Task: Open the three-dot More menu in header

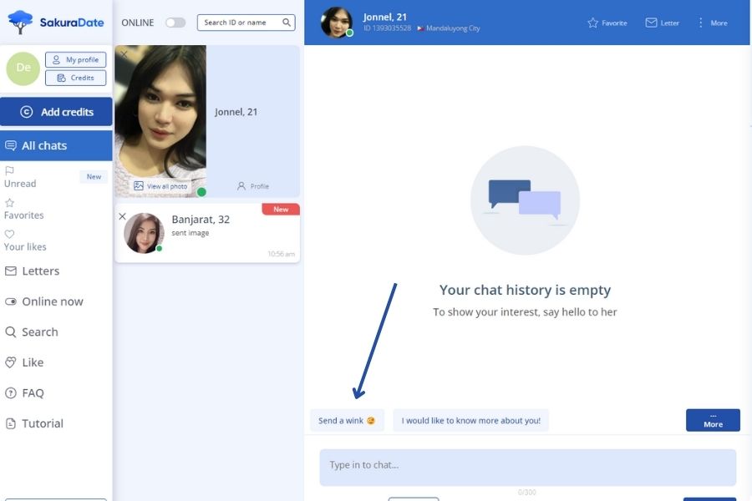Action: click(701, 23)
